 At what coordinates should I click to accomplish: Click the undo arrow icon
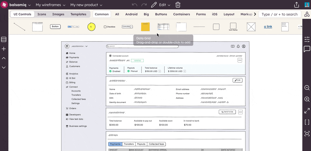[x=135, y=5]
